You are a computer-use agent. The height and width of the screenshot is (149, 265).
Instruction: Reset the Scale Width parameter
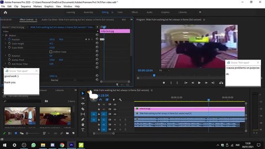pyautogui.click(x=97, y=47)
